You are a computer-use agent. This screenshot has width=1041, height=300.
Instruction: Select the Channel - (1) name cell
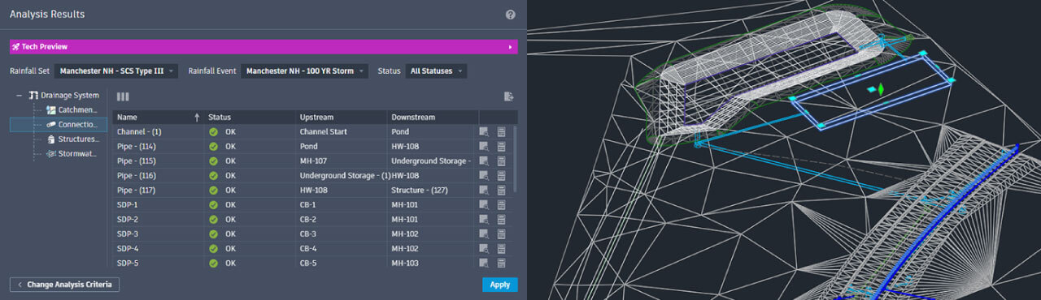(x=158, y=131)
